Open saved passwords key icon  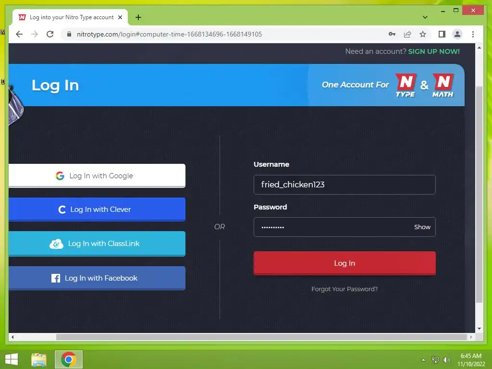(x=392, y=34)
